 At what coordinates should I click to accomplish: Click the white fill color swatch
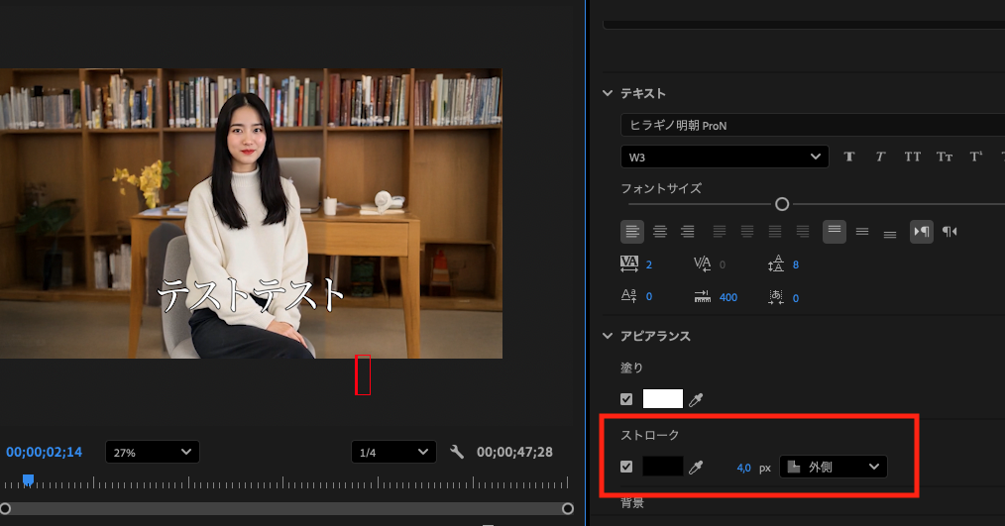(663, 399)
